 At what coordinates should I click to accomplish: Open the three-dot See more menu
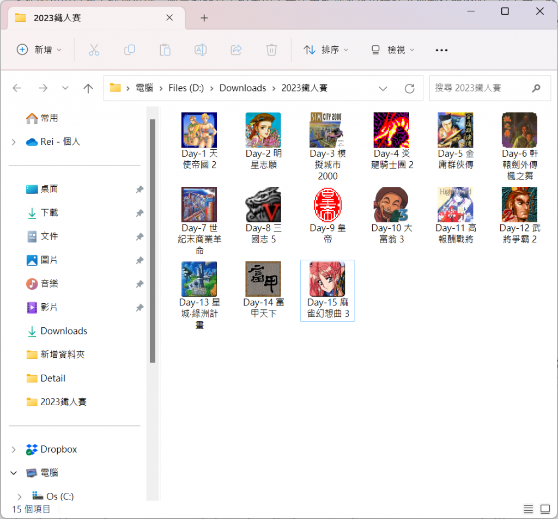click(441, 50)
